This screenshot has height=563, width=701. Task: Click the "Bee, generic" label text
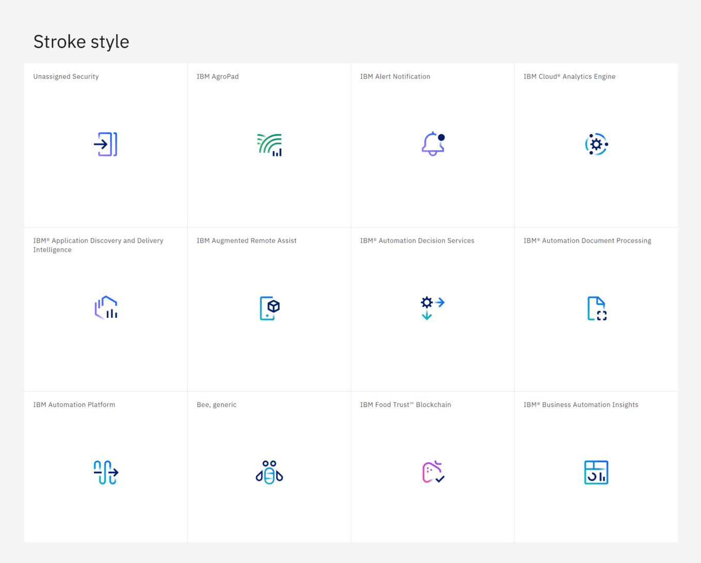216,405
